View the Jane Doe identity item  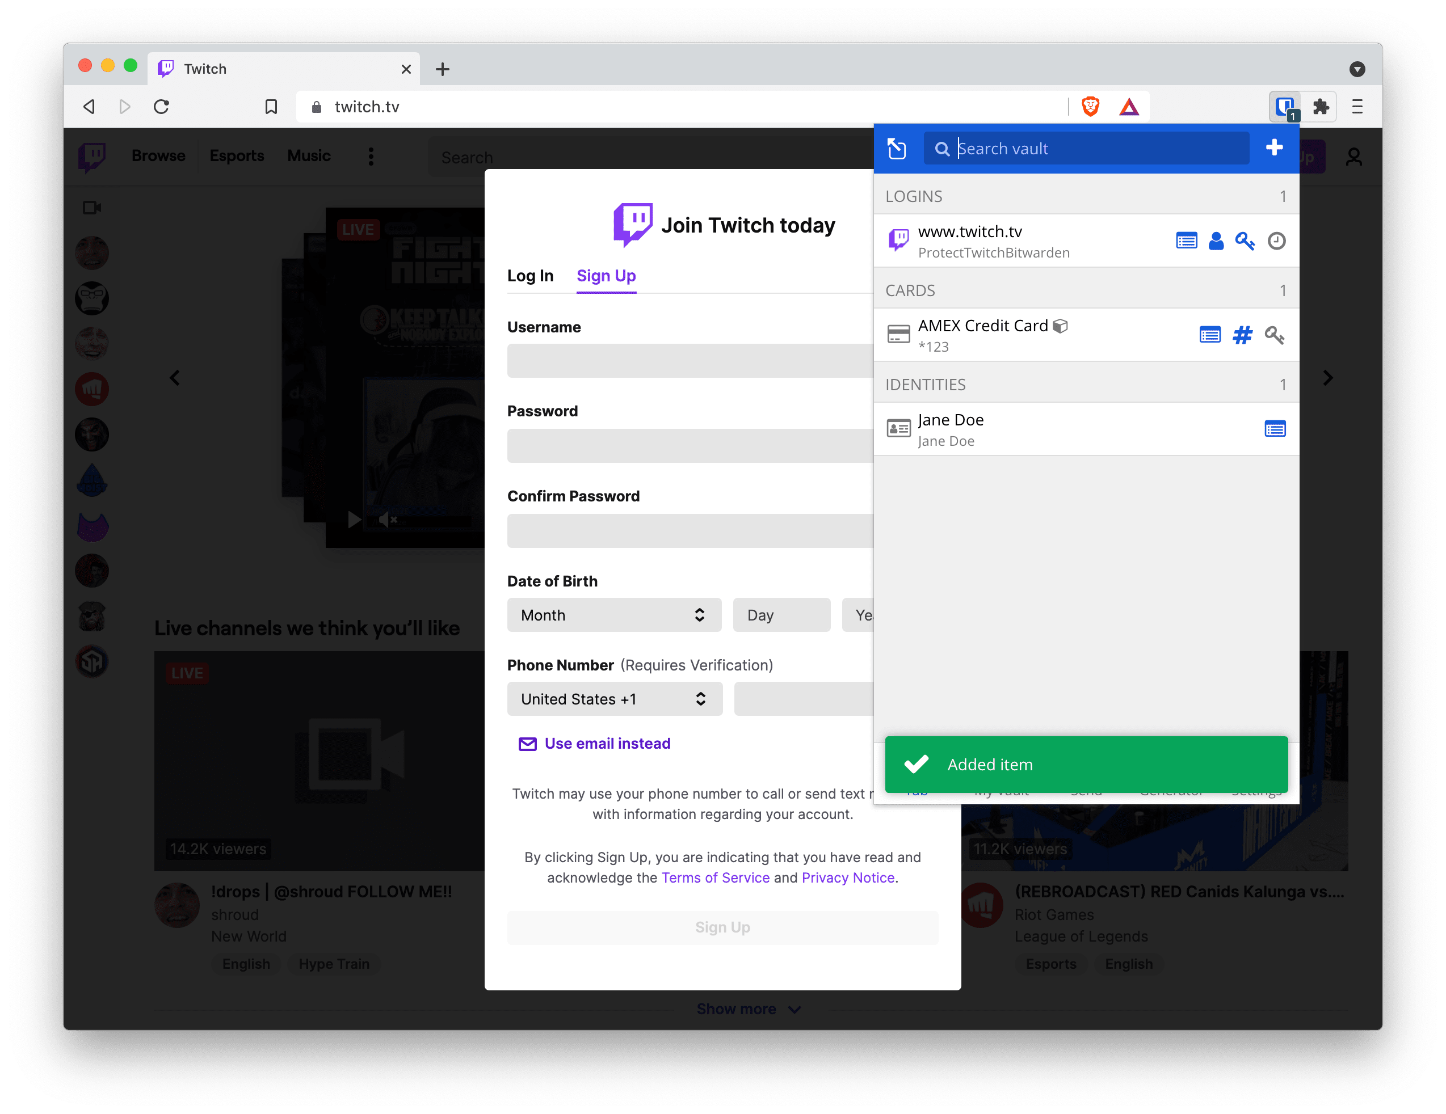pos(1275,429)
